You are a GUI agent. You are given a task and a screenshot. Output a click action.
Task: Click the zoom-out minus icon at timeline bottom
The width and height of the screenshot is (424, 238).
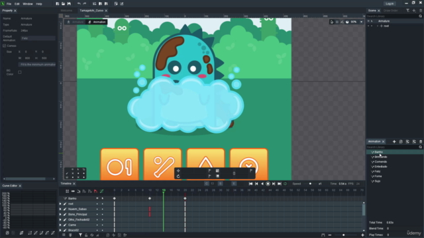pos(330,235)
